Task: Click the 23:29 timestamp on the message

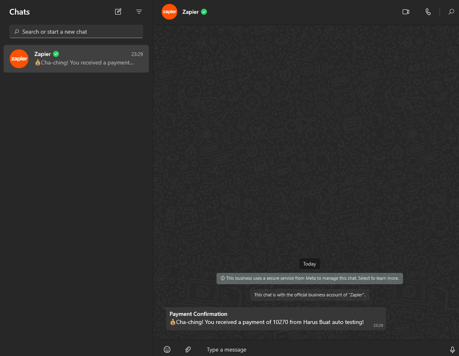Action: click(x=378, y=325)
